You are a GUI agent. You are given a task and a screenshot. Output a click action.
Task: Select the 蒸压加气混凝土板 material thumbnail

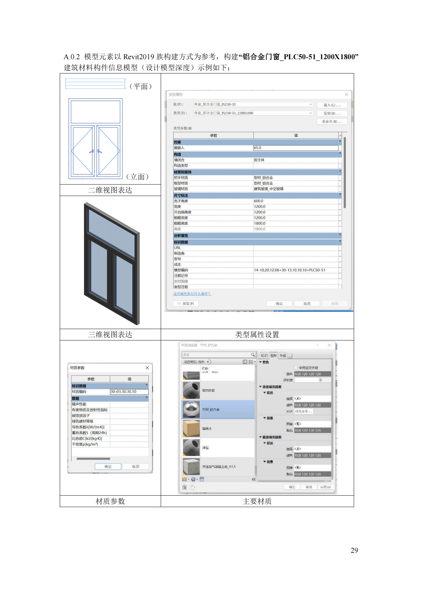point(191,467)
